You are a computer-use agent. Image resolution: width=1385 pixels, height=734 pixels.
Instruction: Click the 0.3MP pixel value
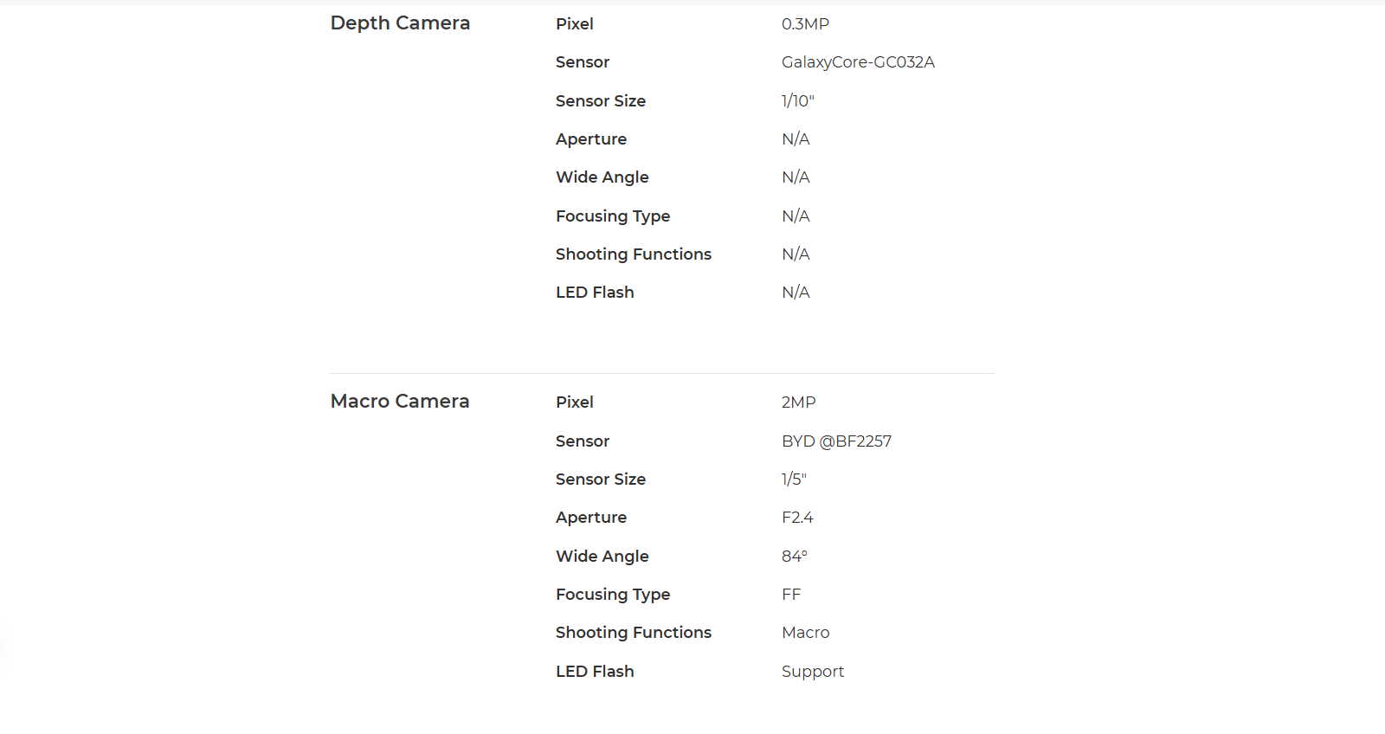click(805, 24)
